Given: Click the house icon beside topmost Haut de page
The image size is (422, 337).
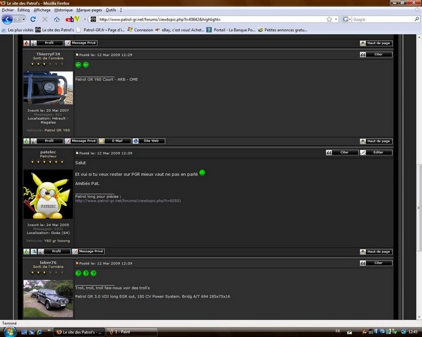Looking at the screenshot, I should (x=363, y=43).
